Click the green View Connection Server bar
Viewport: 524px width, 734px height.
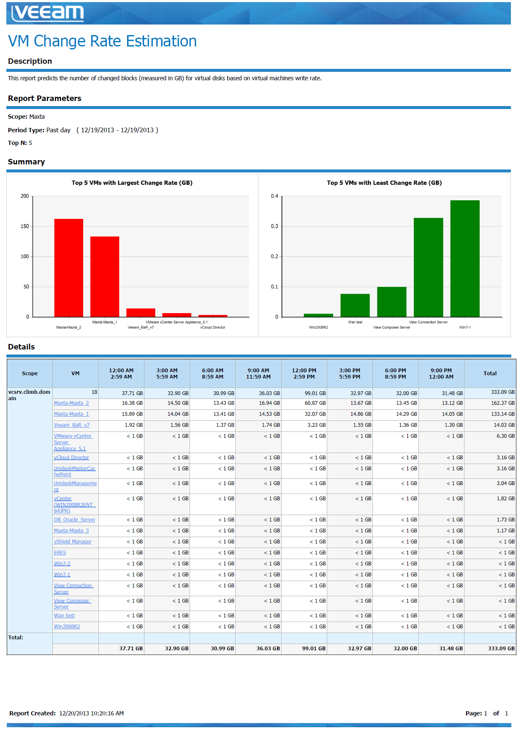coord(429,267)
